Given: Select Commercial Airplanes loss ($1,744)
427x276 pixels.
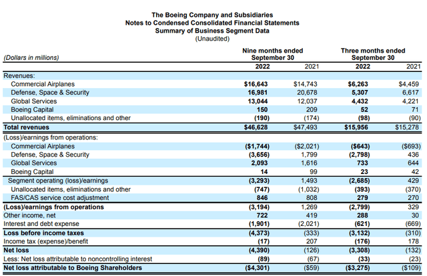Looking at the screenshot, I should [258, 147].
